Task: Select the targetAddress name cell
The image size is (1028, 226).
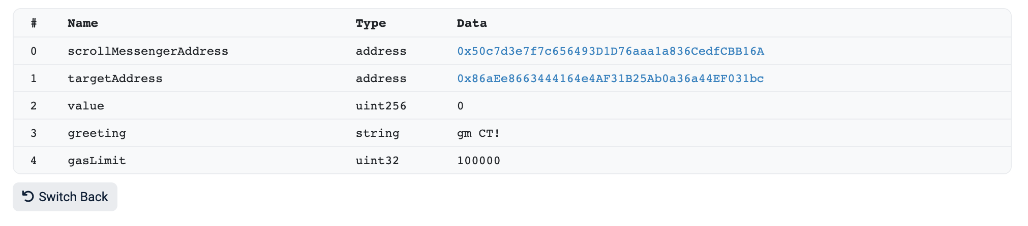Action: pyautogui.click(x=115, y=79)
